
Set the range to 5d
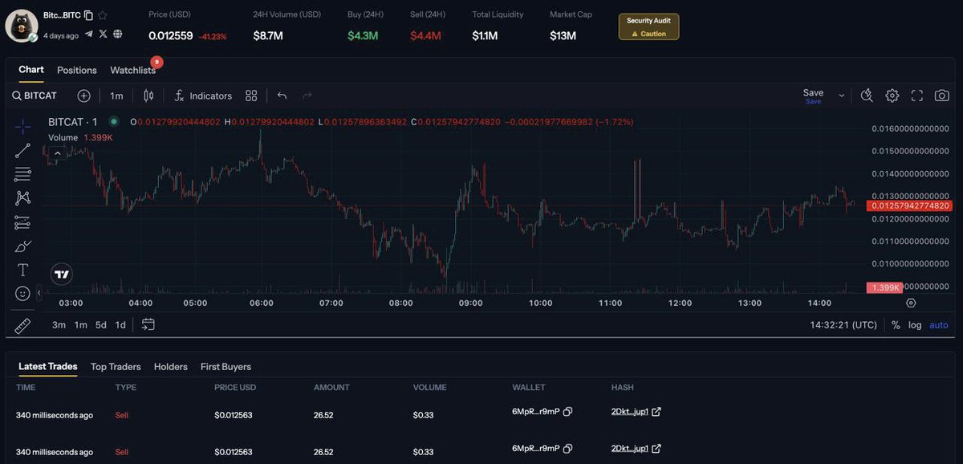click(x=101, y=325)
